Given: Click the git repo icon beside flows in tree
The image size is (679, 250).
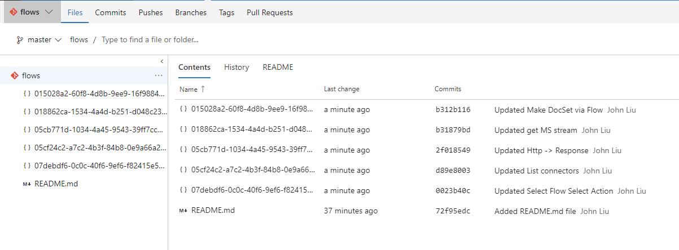Looking at the screenshot, I should point(14,75).
